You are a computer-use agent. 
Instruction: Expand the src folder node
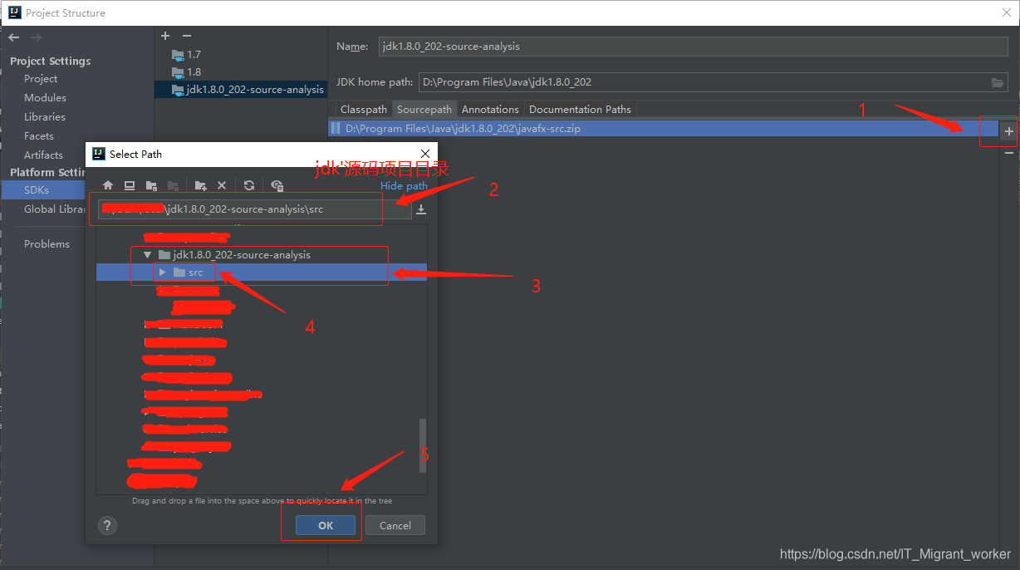163,273
